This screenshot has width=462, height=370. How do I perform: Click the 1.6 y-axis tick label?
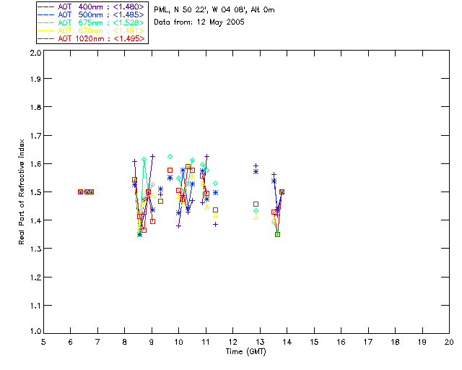pyautogui.click(x=35, y=164)
